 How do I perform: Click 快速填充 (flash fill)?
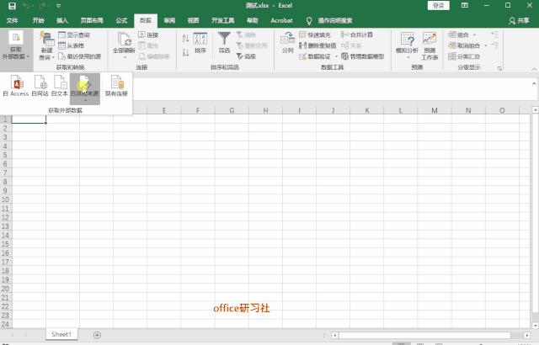315,35
